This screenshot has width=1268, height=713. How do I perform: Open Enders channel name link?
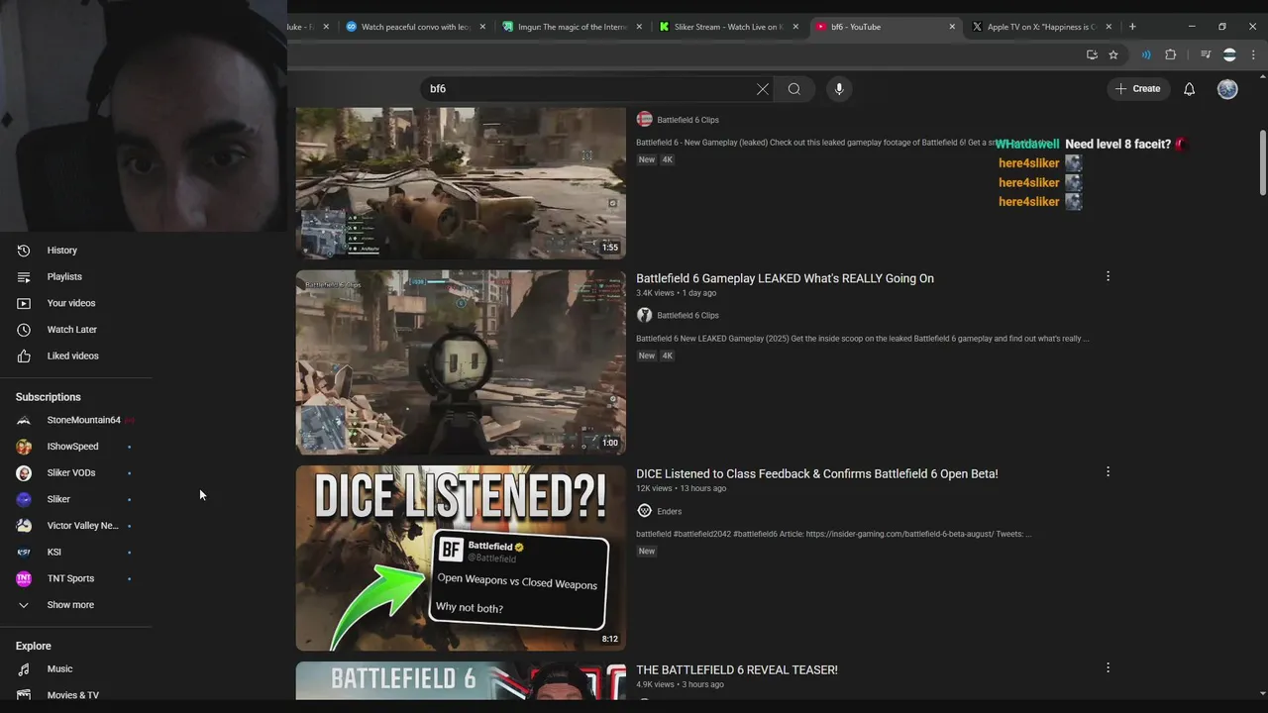[x=670, y=512]
